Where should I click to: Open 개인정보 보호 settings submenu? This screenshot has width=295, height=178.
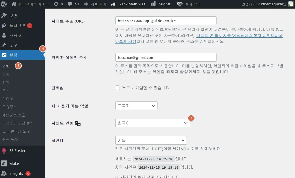(14, 115)
